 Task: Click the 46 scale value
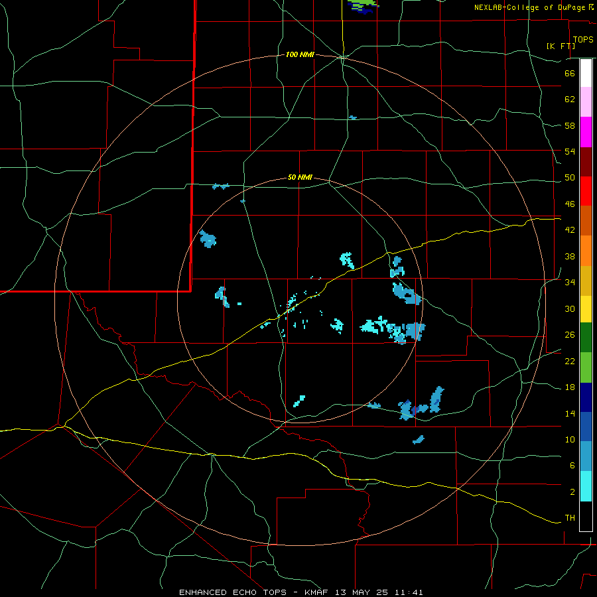pos(570,204)
